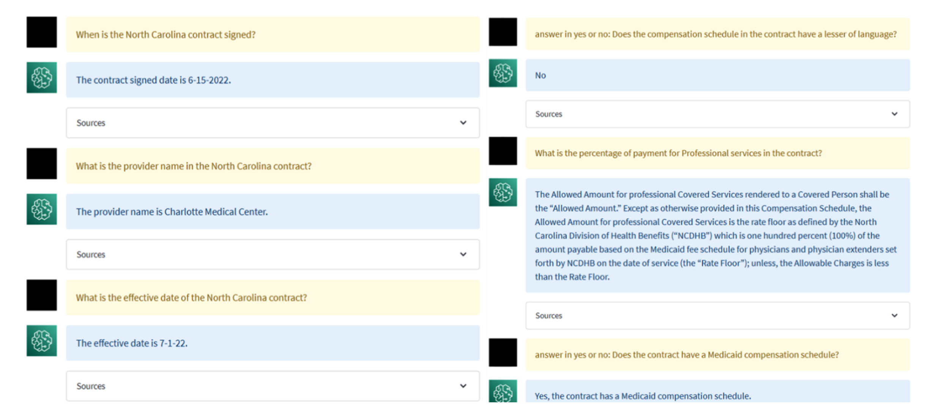The width and height of the screenshot is (934, 419).
Task: Click the user avatar beside the lesser of language question
Action: point(503,32)
